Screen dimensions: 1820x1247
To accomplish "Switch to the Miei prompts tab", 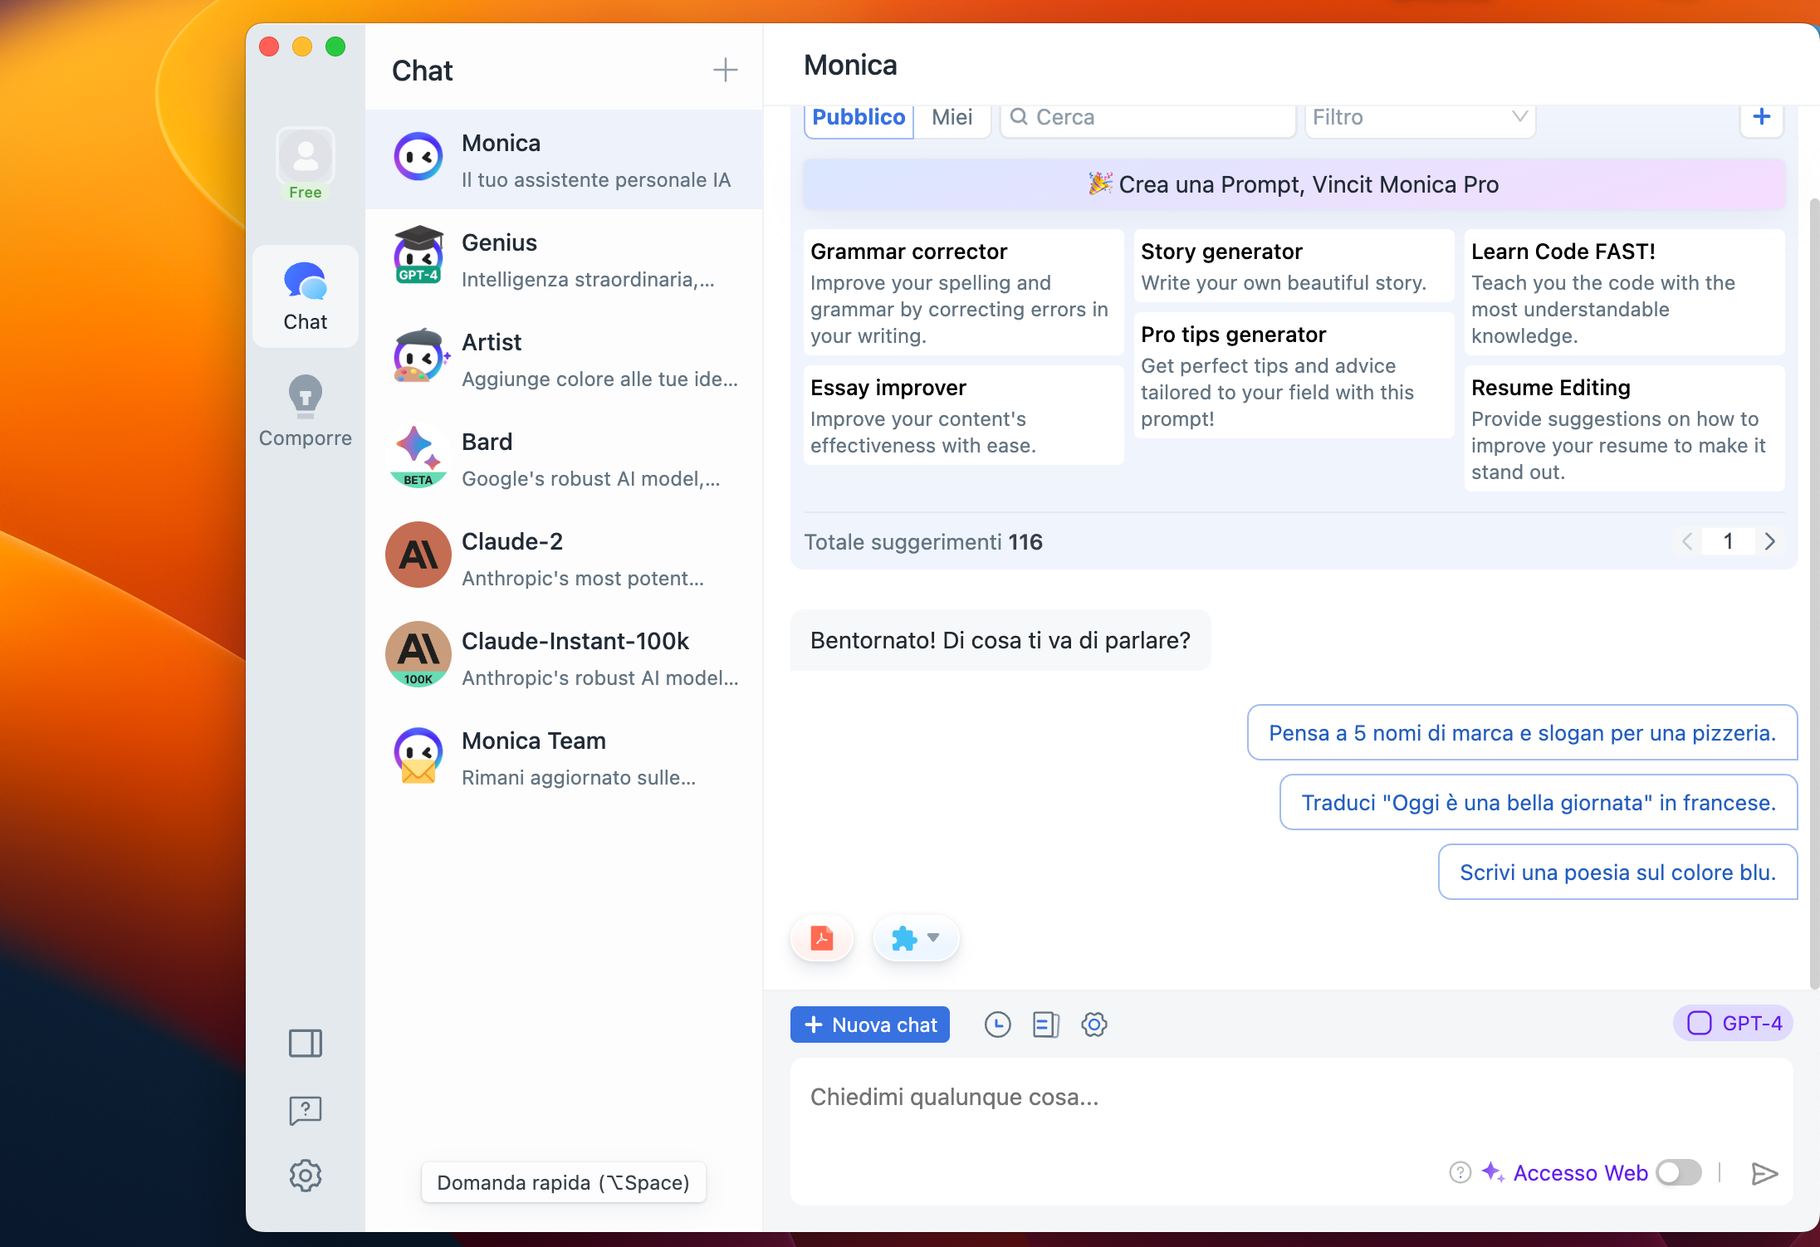I will click(953, 116).
